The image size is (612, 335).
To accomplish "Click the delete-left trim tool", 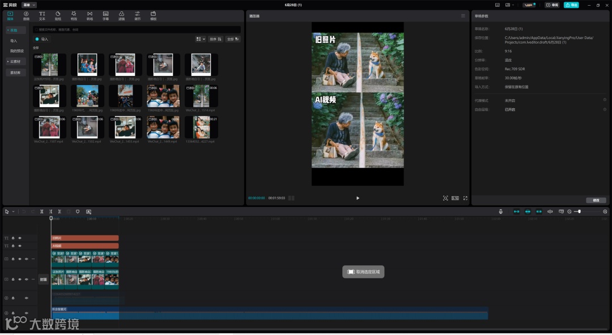I will 51,211.
